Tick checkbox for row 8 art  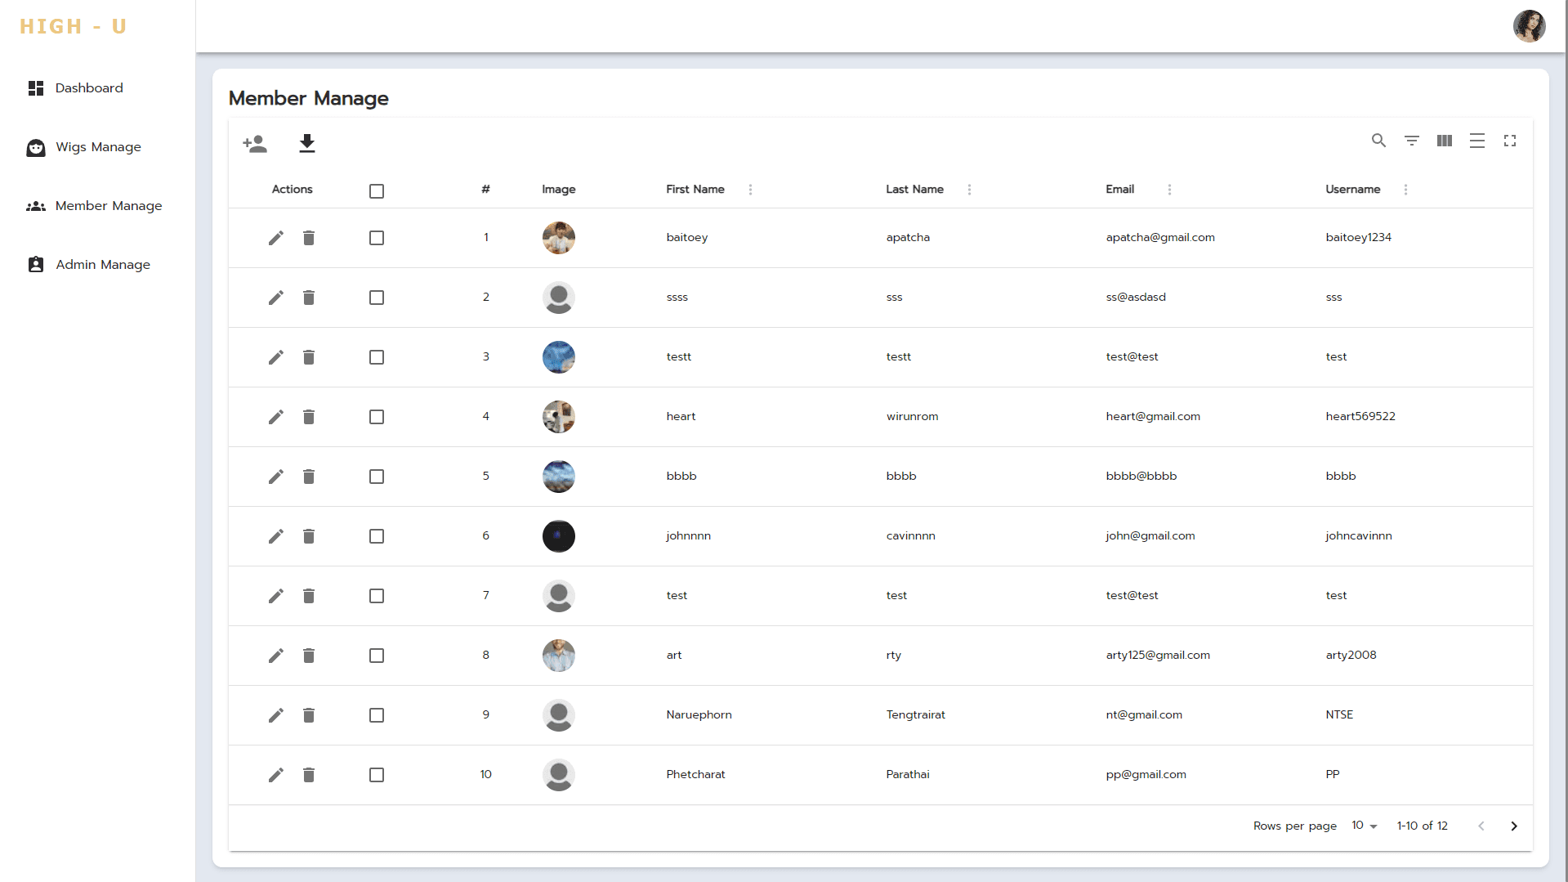(377, 656)
